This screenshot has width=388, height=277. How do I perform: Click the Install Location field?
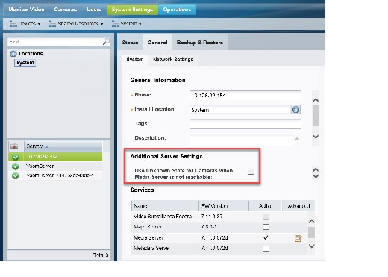tap(240, 110)
